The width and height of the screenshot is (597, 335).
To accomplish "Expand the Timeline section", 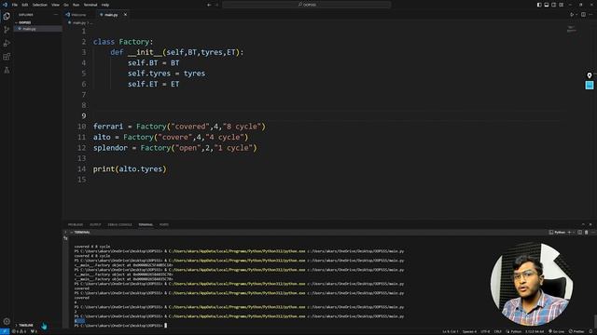I will pyautogui.click(x=26, y=326).
